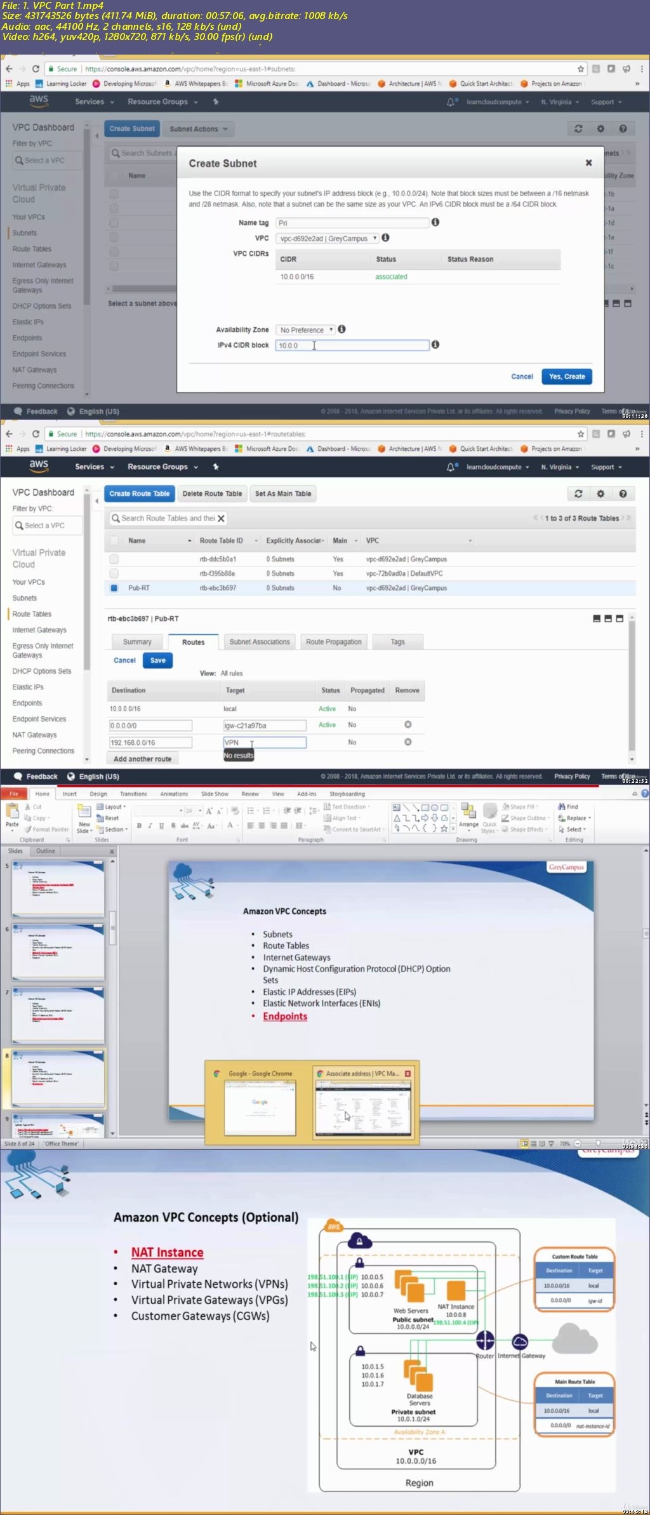
Task: Toggle Bold in PowerPoint Font group
Action: pyautogui.click(x=139, y=825)
